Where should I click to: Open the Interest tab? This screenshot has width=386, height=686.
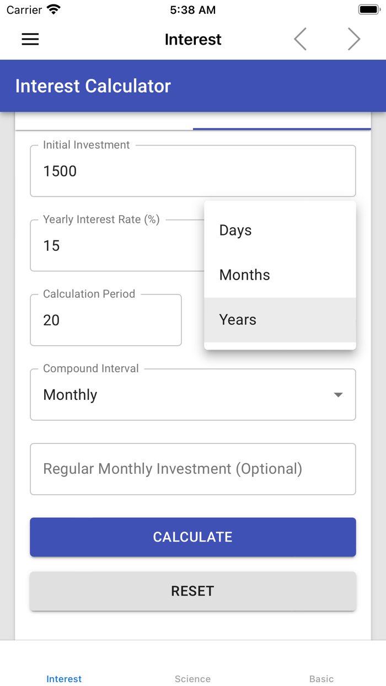64,679
